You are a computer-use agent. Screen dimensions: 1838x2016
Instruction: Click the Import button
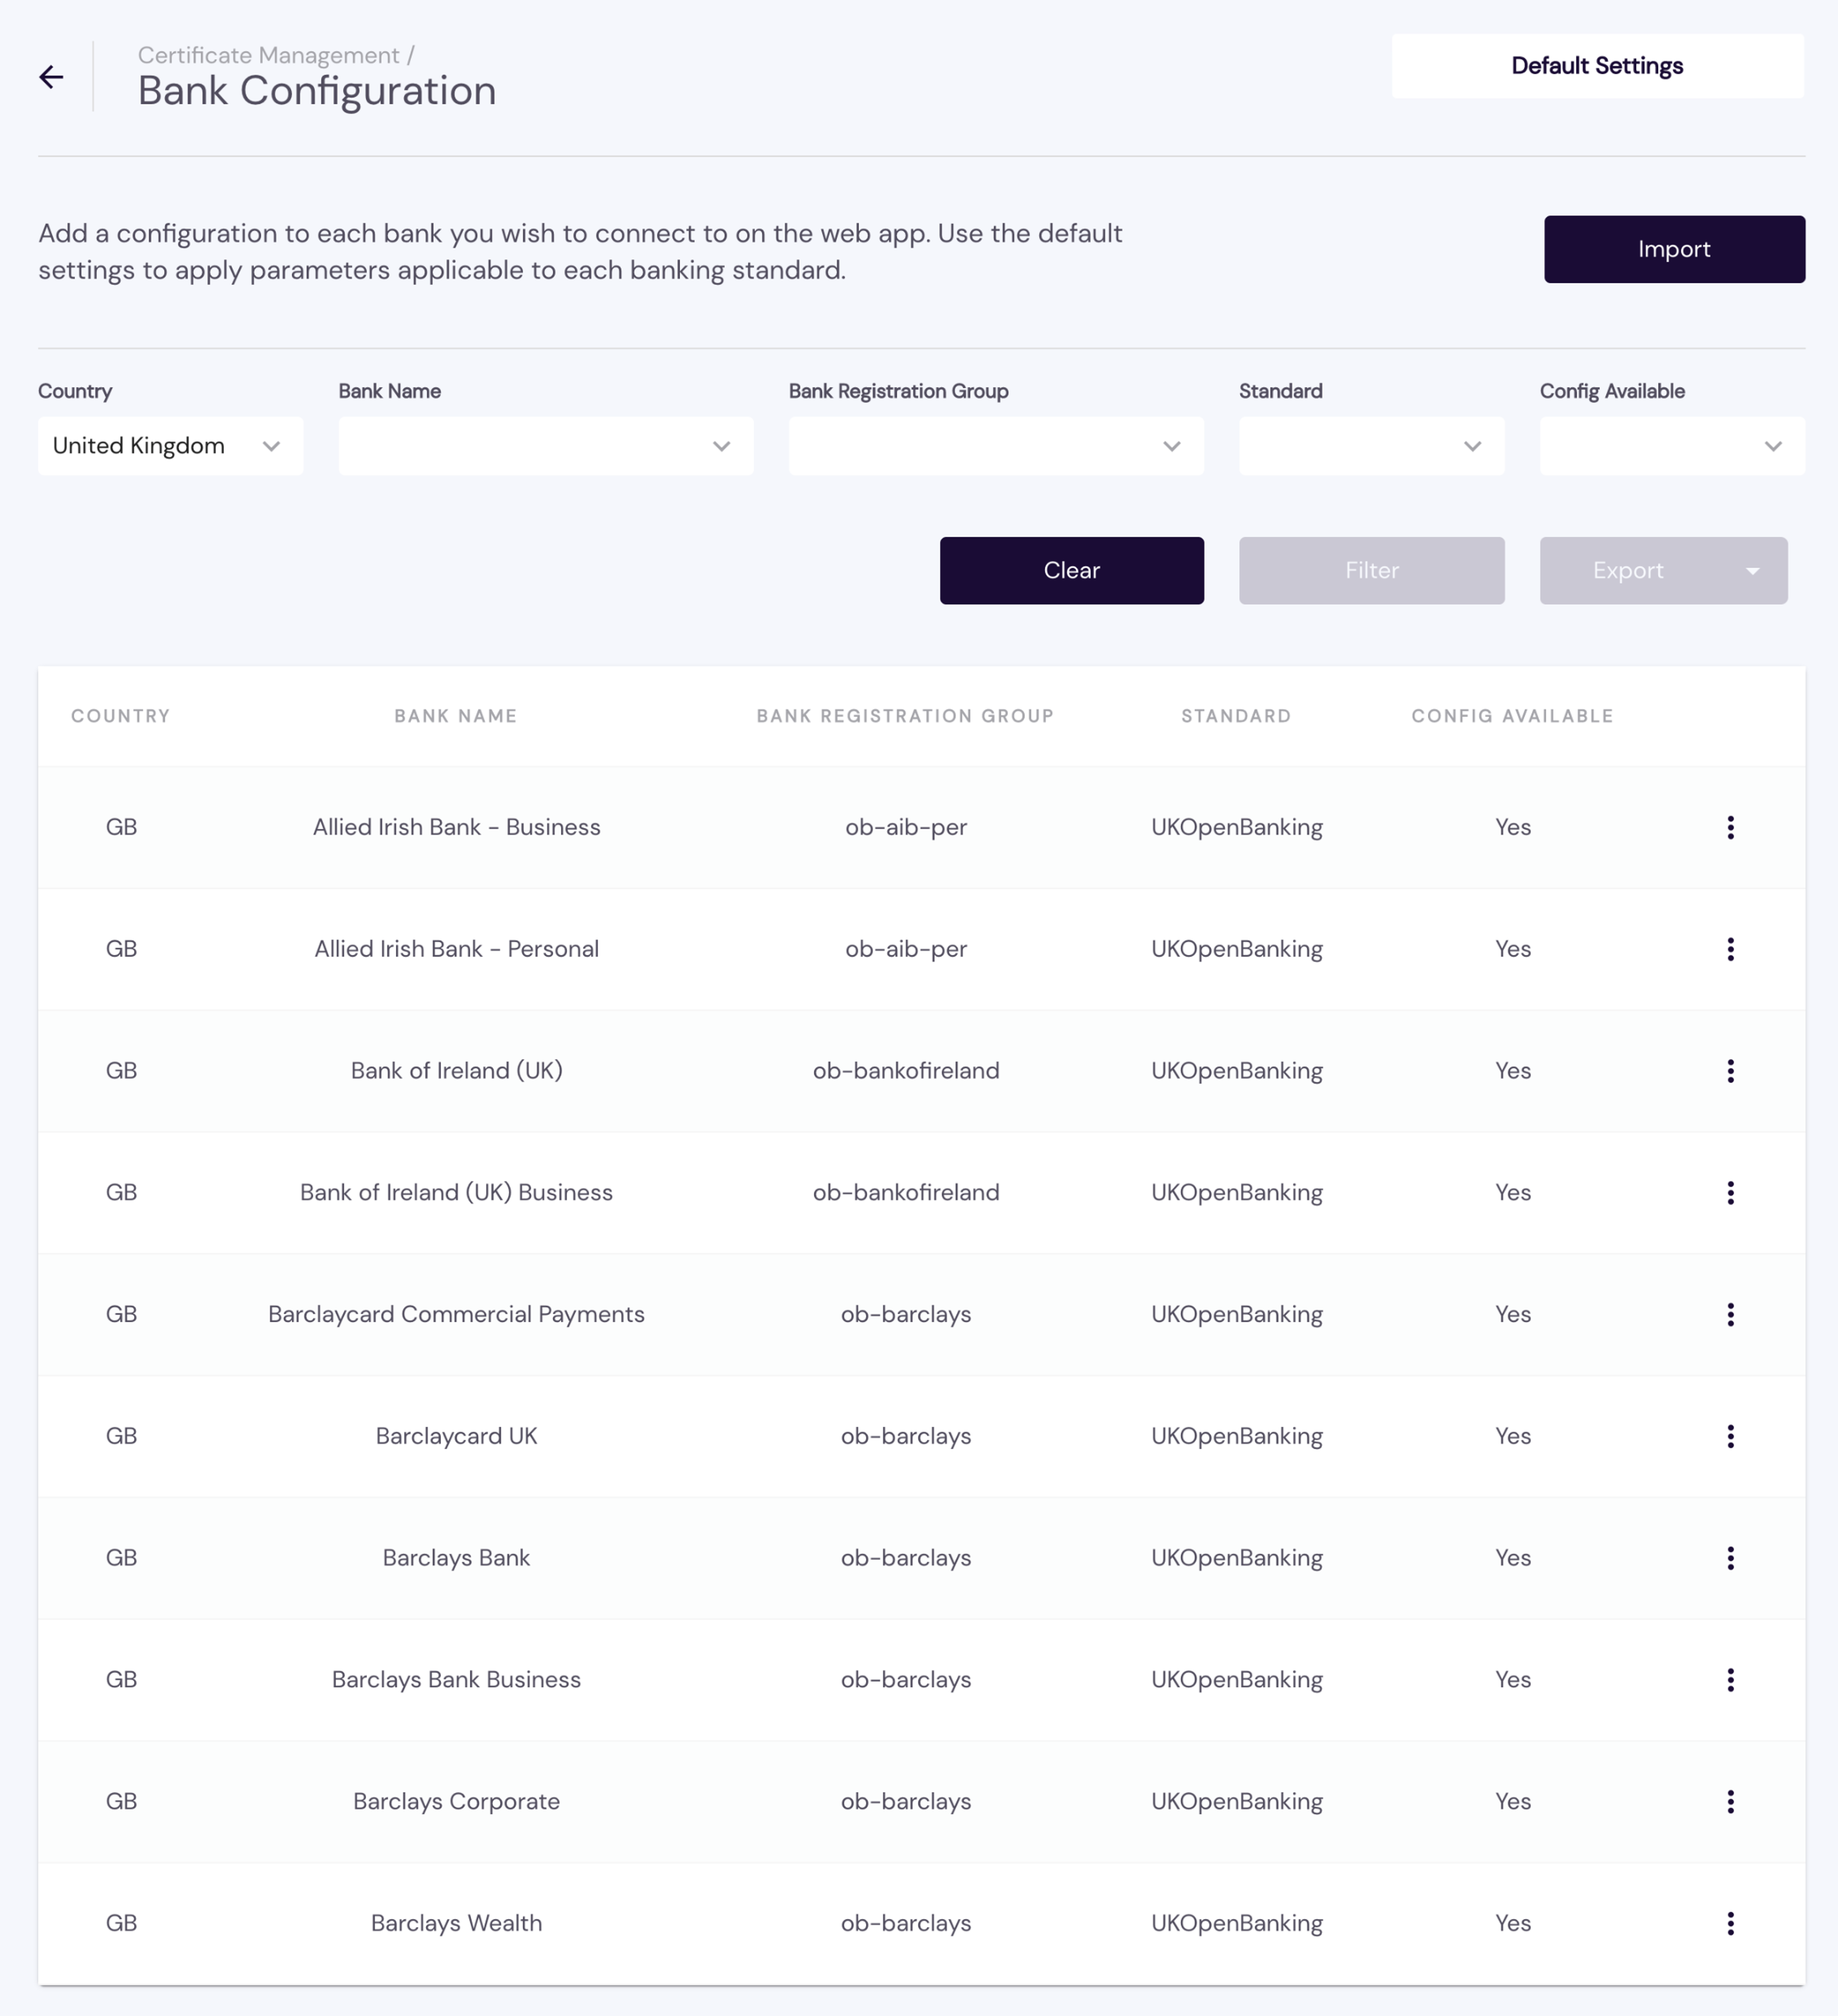coord(1673,249)
